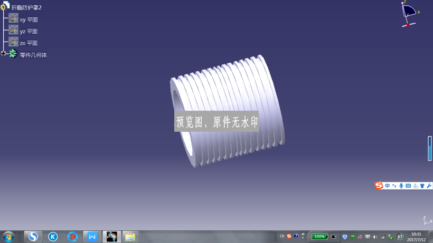The width and height of the screenshot is (433, 243).
Task: Click the 折叠防护罩2 part document icon
Action: click(5, 5)
